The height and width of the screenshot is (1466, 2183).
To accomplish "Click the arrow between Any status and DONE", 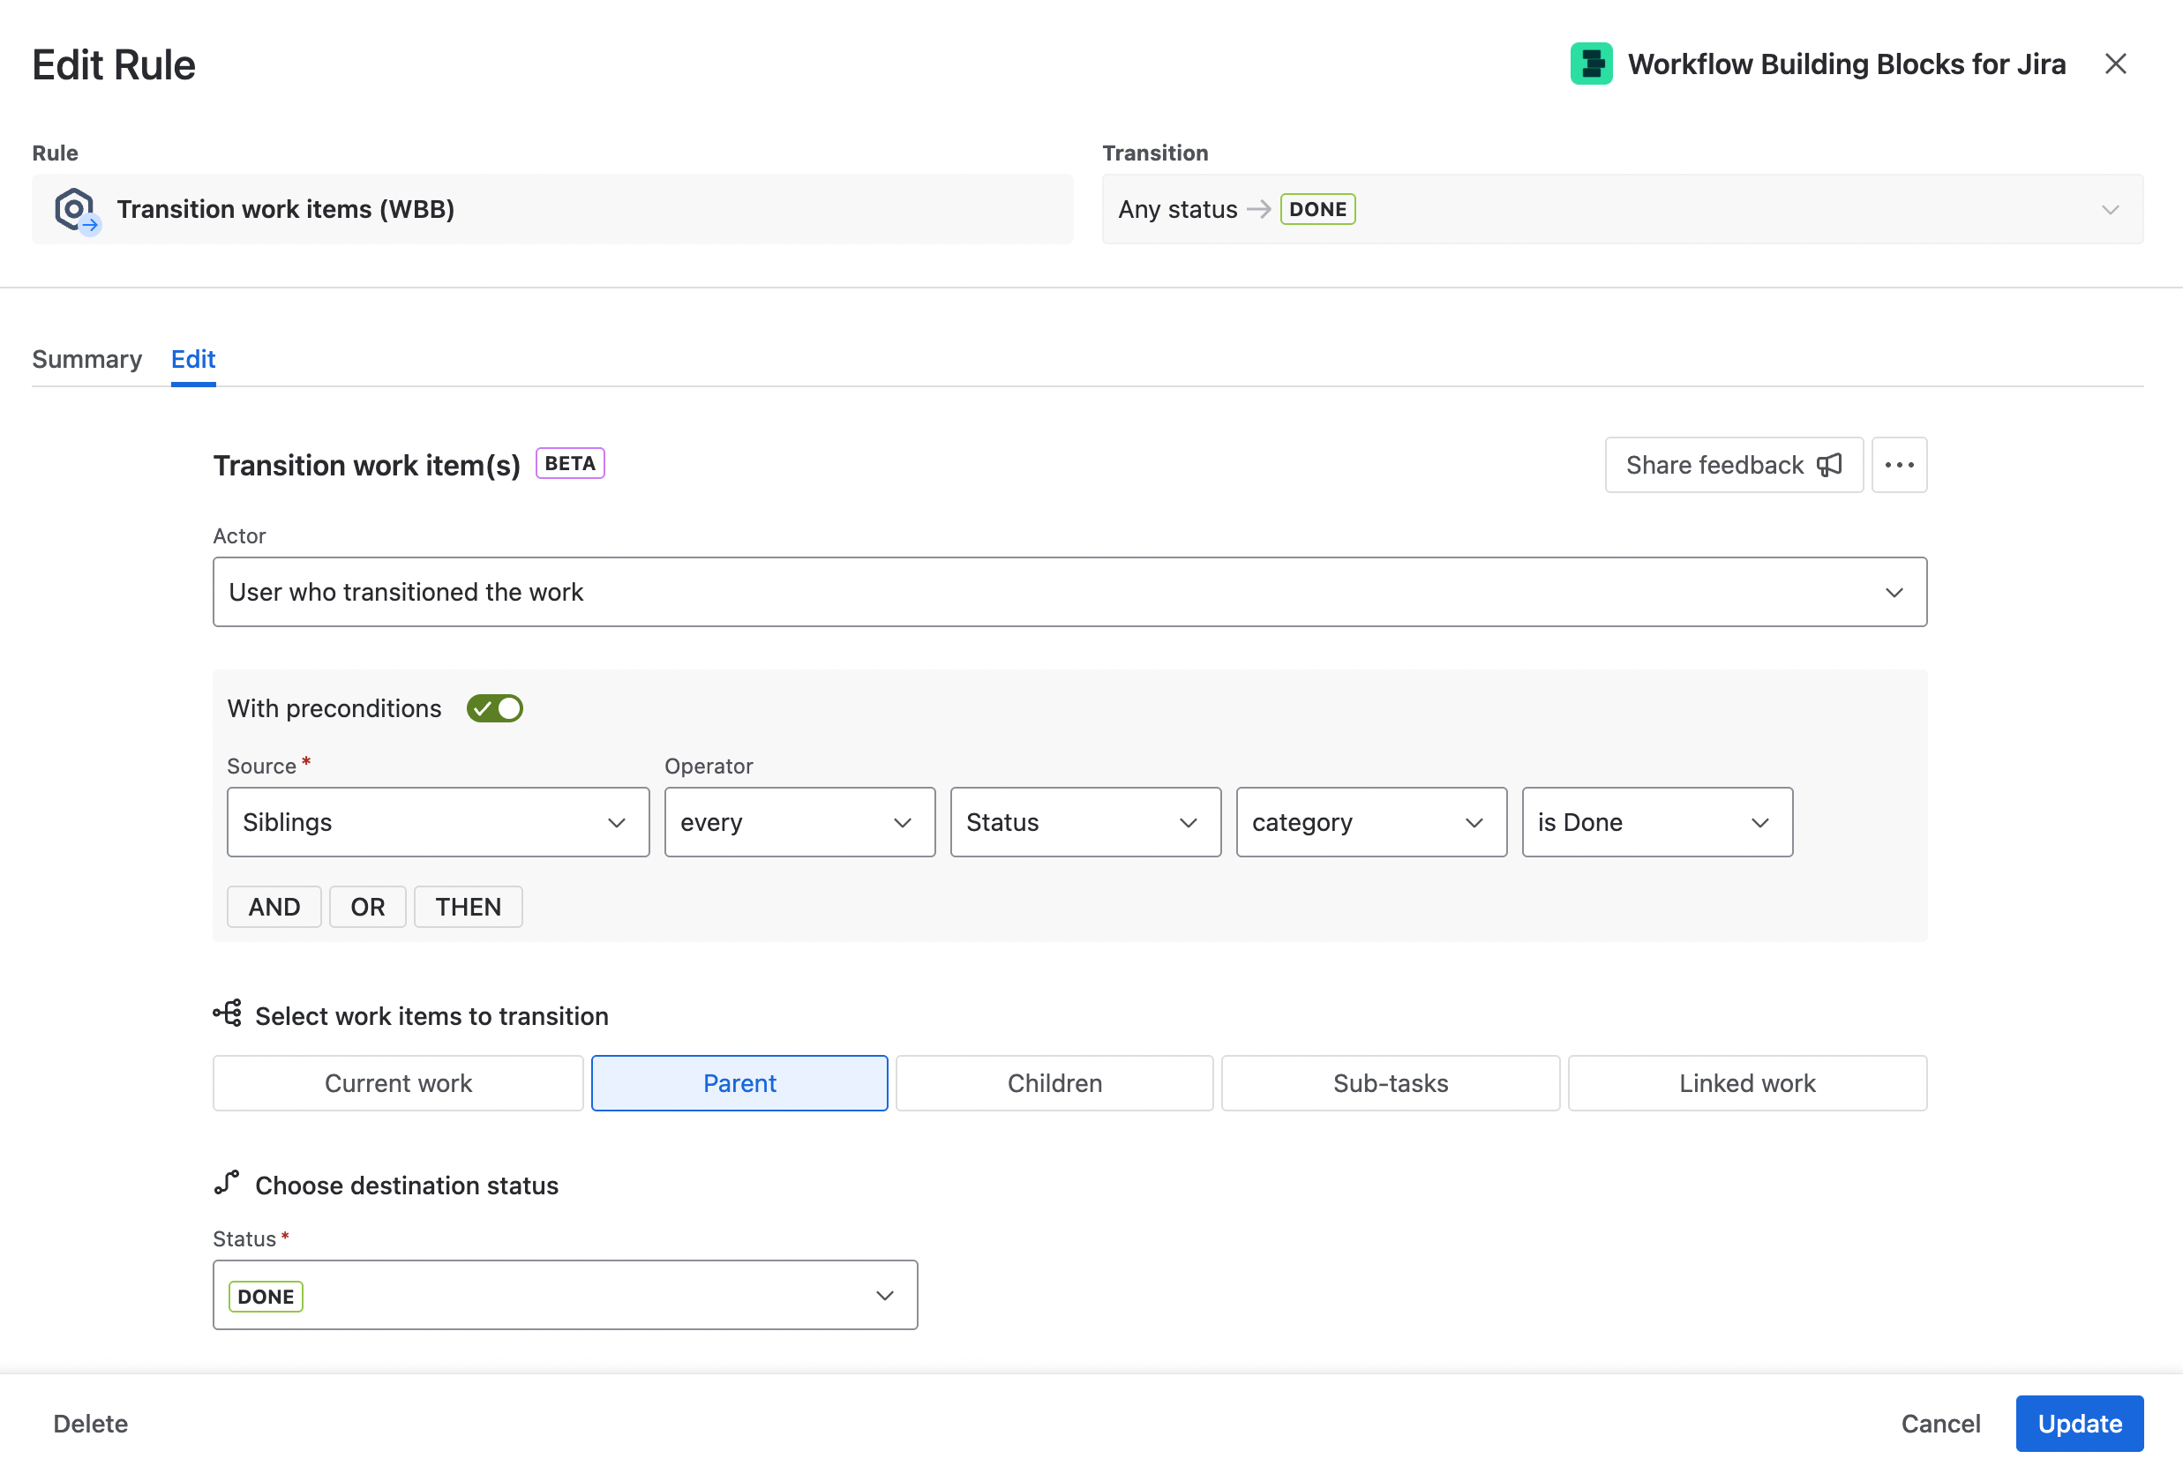I will [1258, 208].
